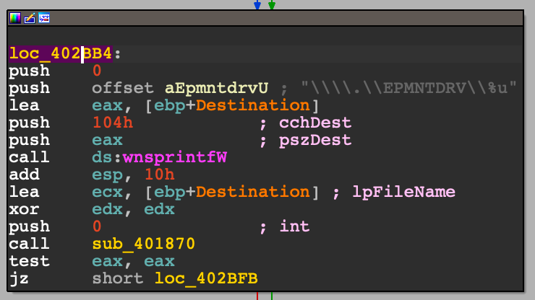Jump to the aEpmntdrvU string offset
The width and height of the screenshot is (535, 300).
[217, 88]
